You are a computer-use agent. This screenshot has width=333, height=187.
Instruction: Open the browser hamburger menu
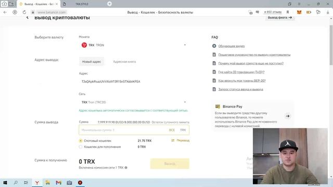[299, 4]
